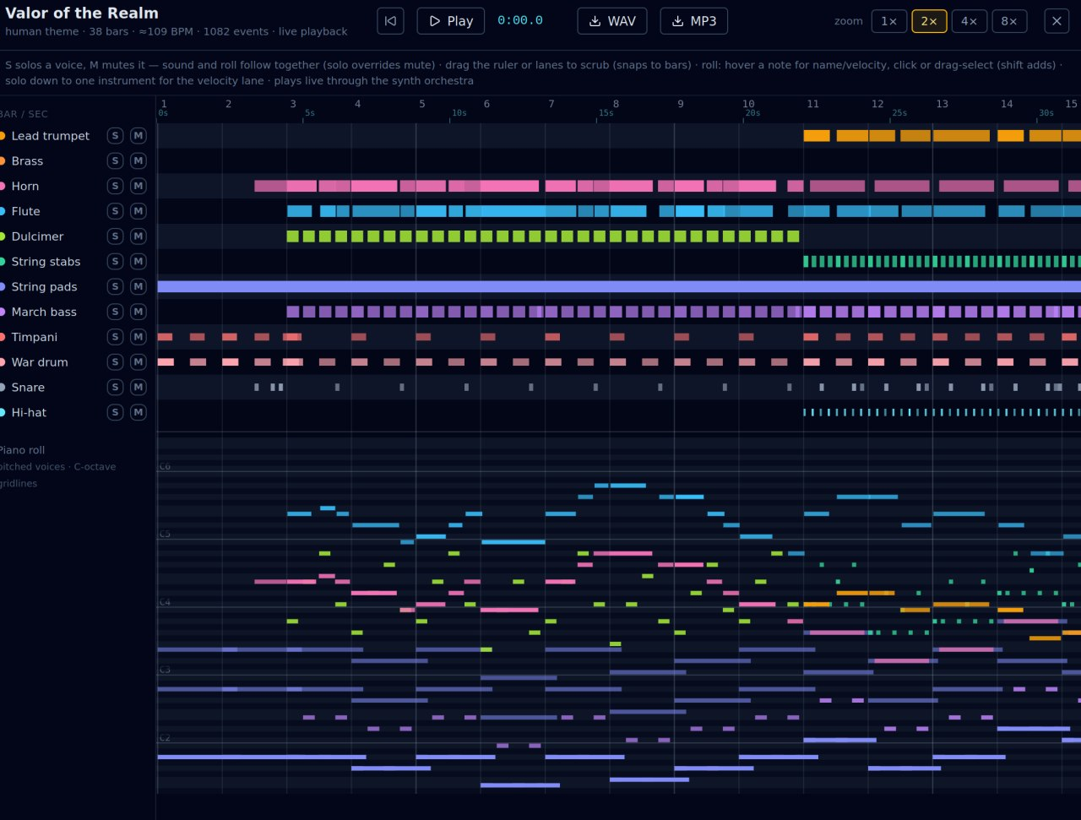This screenshot has height=820, width=1081.
Task: Click the 0:00.0 time display
Action: click(x=520, y=21)
